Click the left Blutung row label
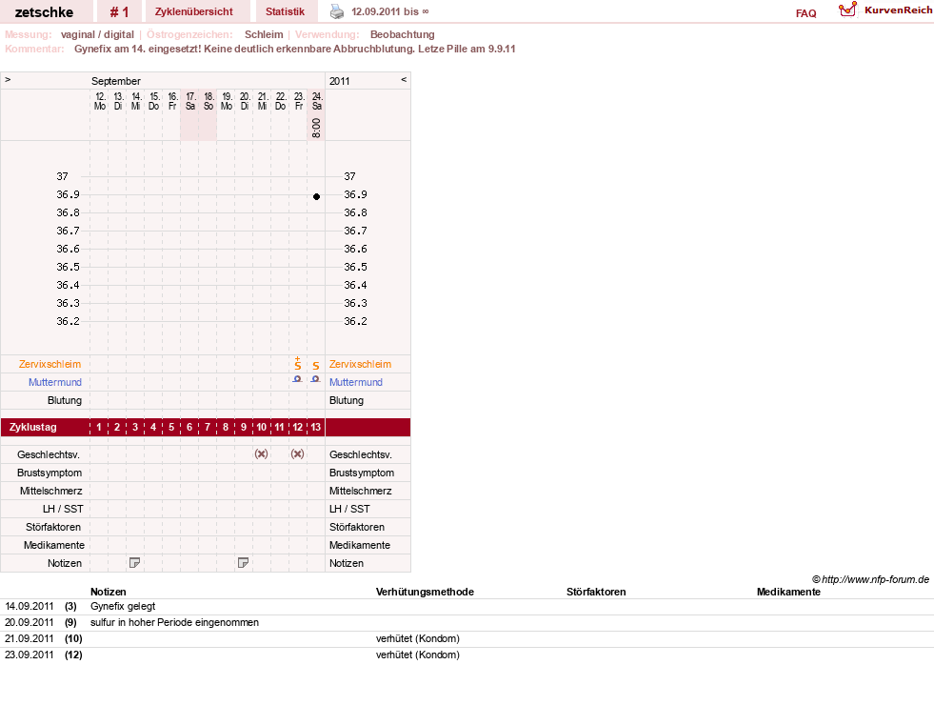Screen dimensions: 934x705 click(x=65, y=400)
